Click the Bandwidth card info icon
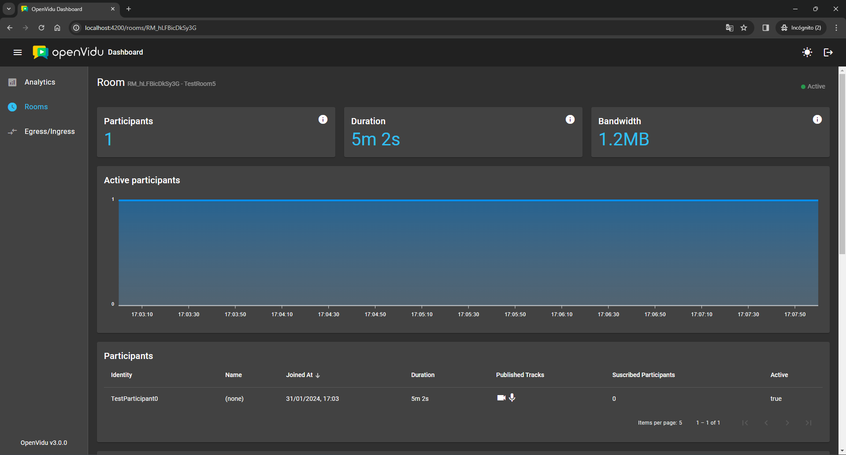 coord(817,119)
